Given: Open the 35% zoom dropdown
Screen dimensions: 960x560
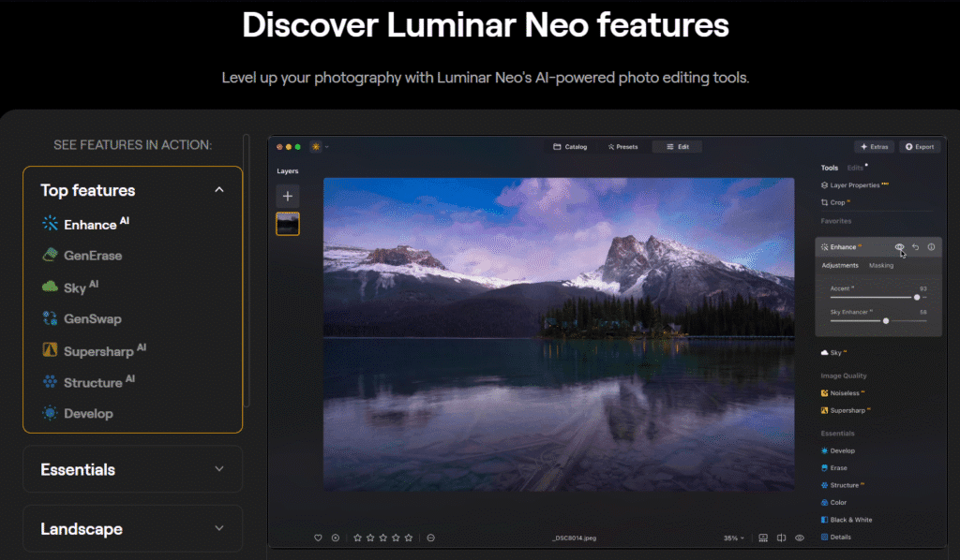Looking at the screenshot, I should [x=733, y=538].
